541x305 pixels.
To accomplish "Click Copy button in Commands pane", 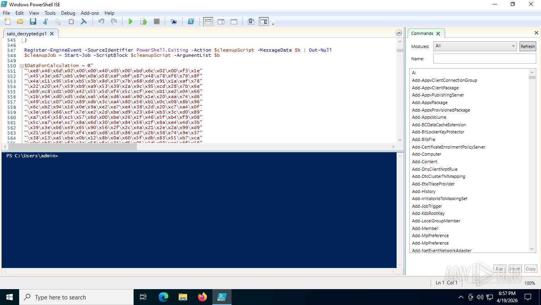I will [x=531, y=269].
